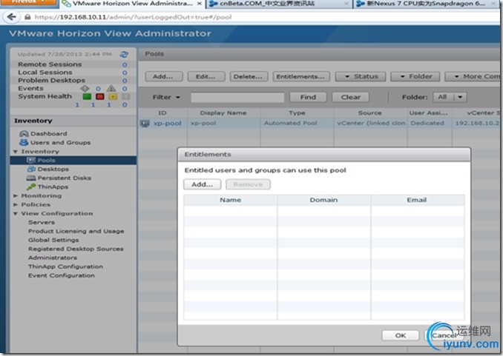Open the Status dropdown in Pools toolbar
This screenshot has height=356, width=503.
pyautogui.click(x=361, y=76)
